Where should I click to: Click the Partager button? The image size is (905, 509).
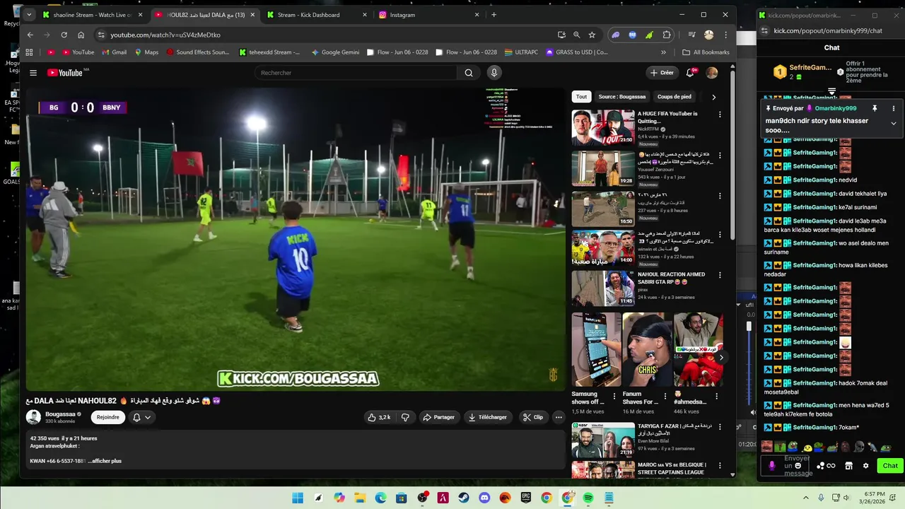pos(438,417)
